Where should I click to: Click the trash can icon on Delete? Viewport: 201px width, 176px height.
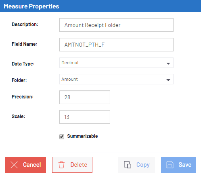61,165
